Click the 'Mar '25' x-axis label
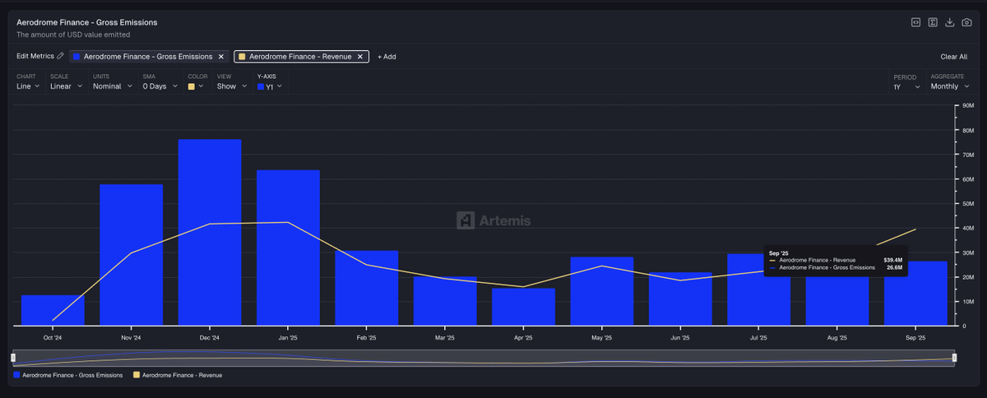 [x=445, y=338]
